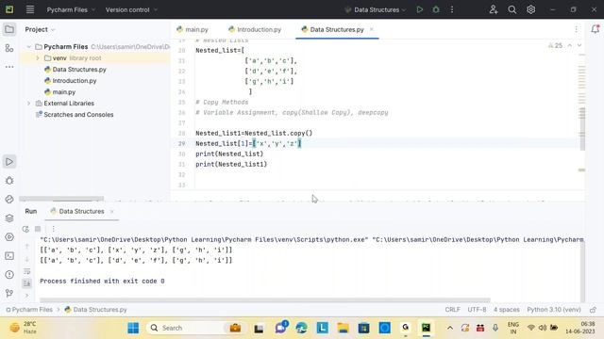Select Scratches and Consoles node
604x339 pixels.
coord(78,115)
